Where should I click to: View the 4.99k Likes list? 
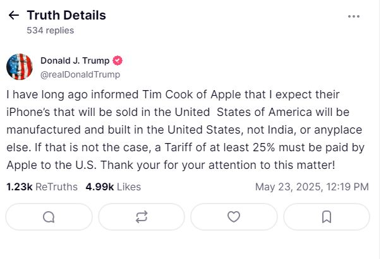(x=113, y=187)
